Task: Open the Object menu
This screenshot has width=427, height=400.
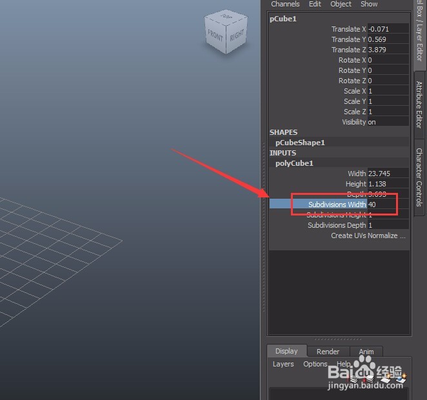Action: click(341, 4)
